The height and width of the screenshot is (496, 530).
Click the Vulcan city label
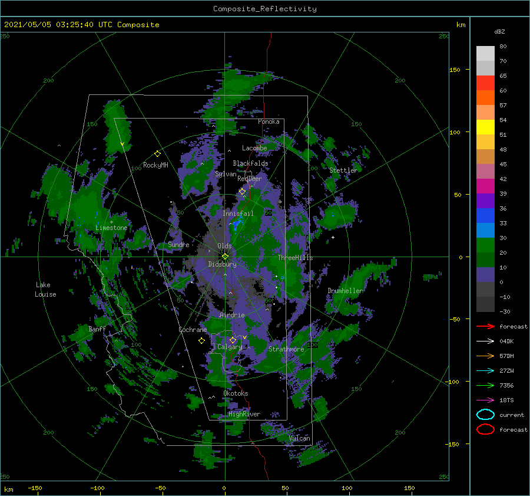[300, 438]
